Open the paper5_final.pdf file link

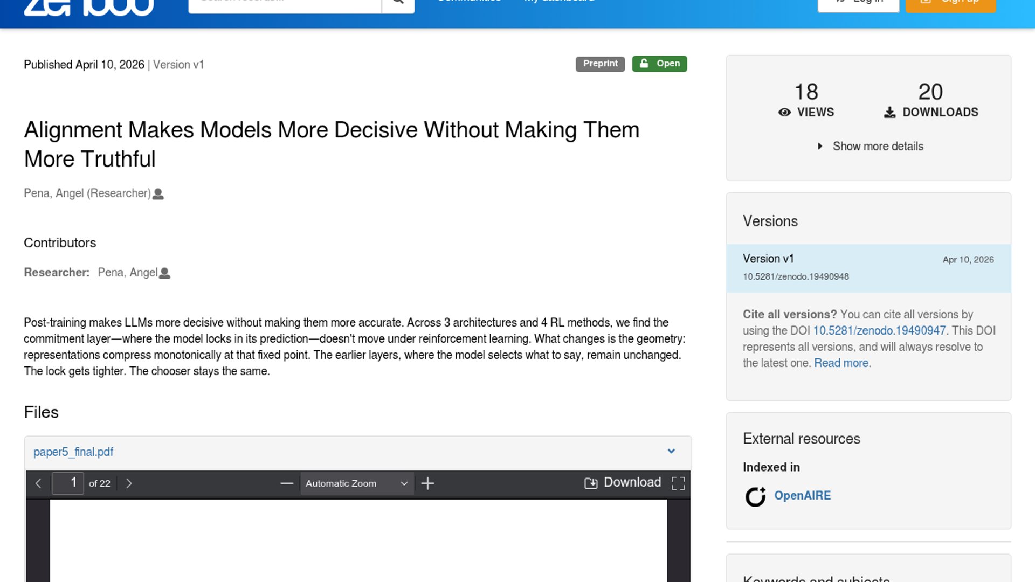point(73,452)
